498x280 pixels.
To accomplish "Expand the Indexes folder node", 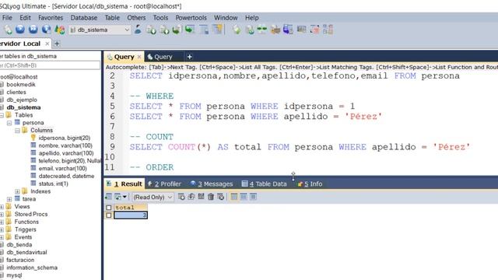I will click(17, 191).
